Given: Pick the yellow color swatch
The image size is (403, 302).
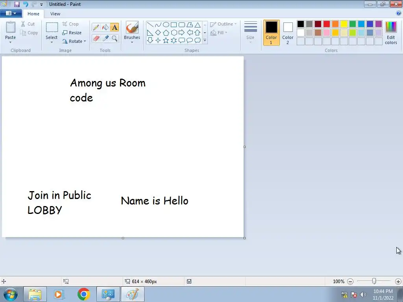Looking at the screenshot, I should pos(344,24).
